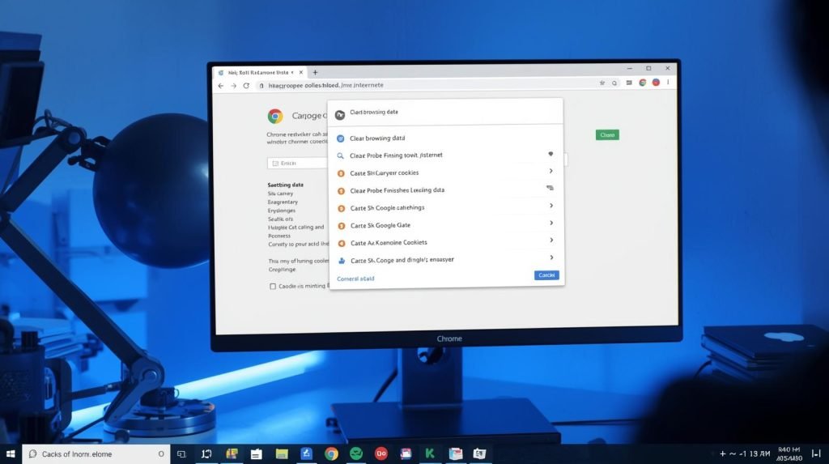
Task: Expand the 'Caste Sh Caryerr cookies' chevron
Action: pyautogui.click(x=551, y=171)
